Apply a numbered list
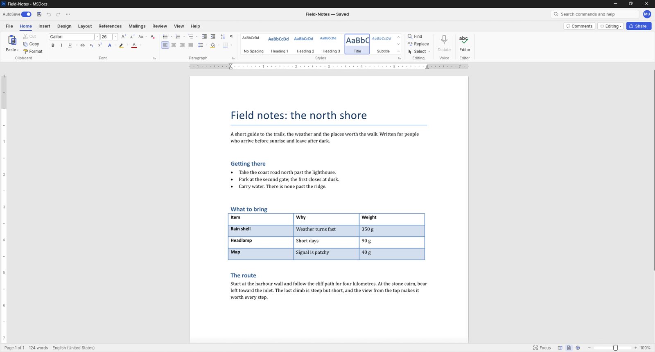This screenshot has height=352, width=655. tap(178, 37)
